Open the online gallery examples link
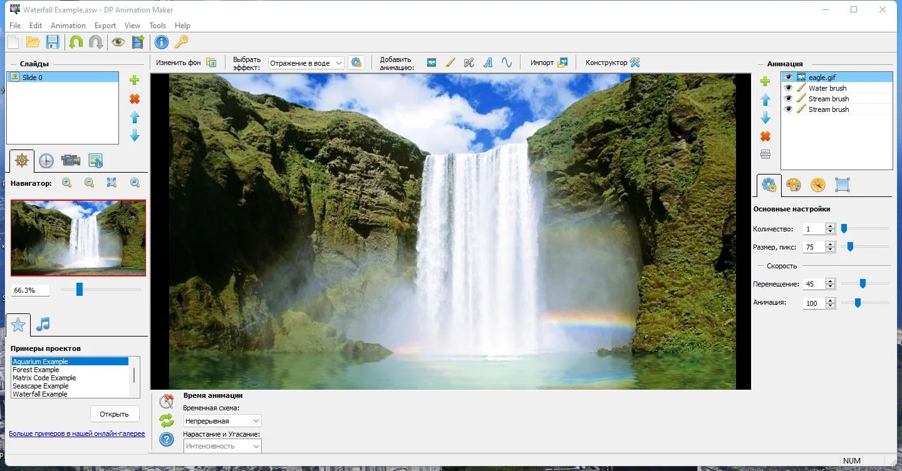The height and width of the screenshot is (471, 902). click(x=77, y=433)
